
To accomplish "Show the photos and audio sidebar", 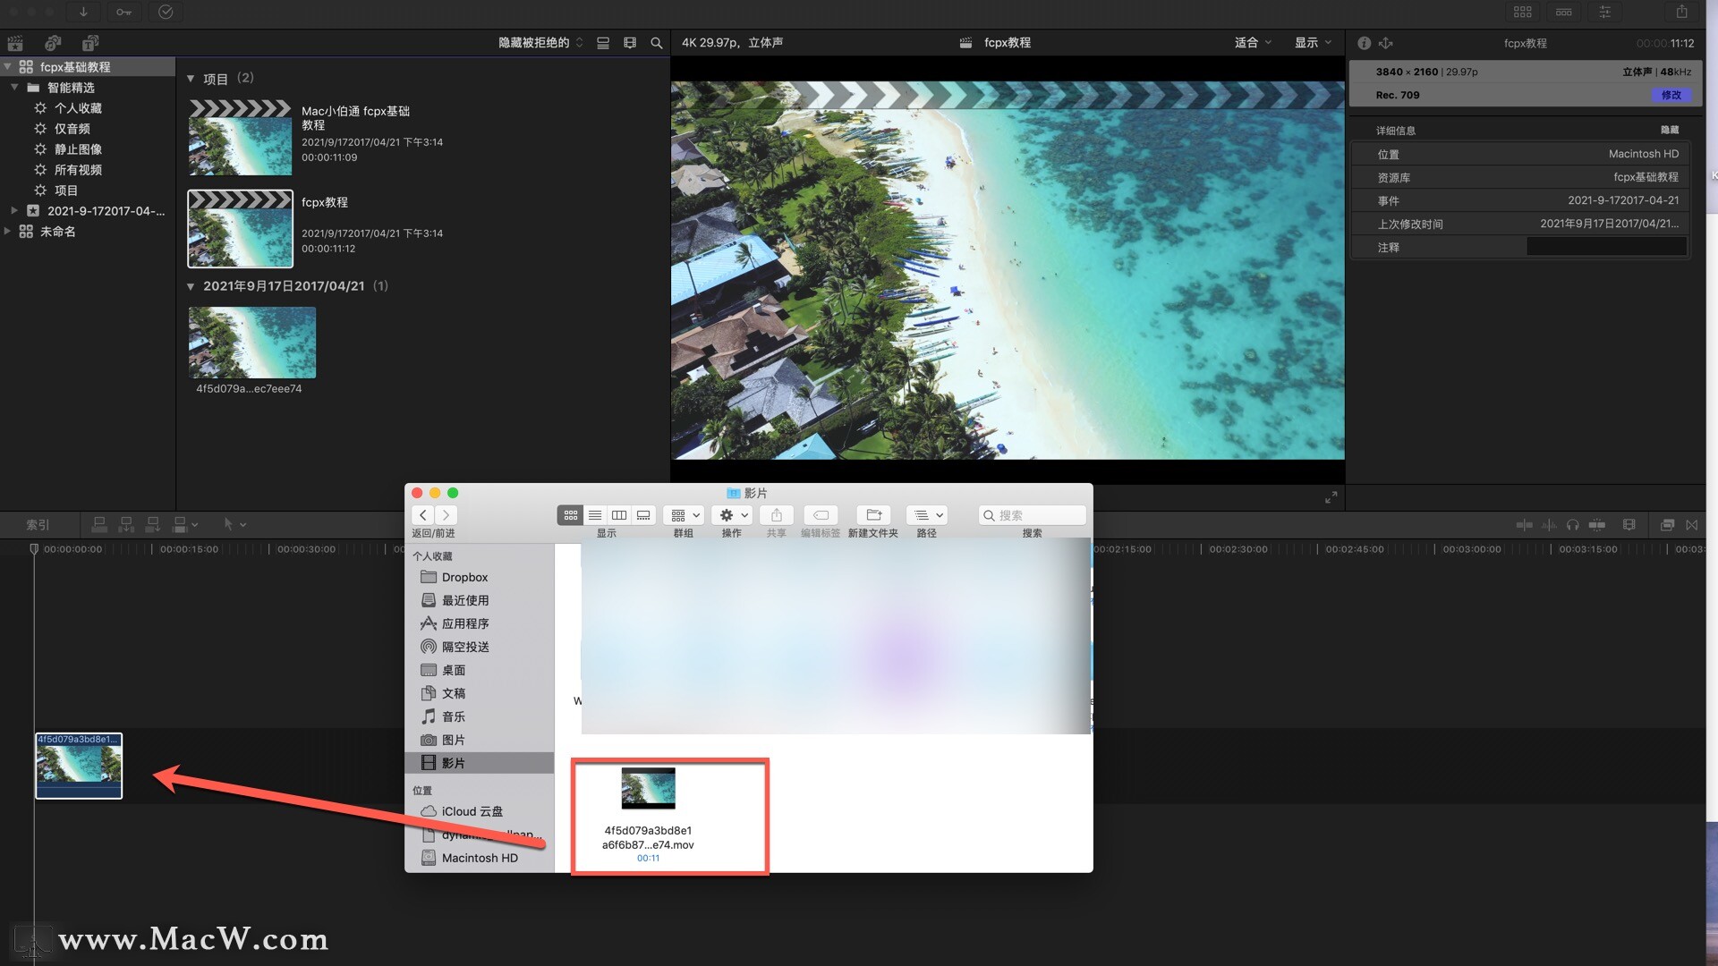I will [53, 43].
